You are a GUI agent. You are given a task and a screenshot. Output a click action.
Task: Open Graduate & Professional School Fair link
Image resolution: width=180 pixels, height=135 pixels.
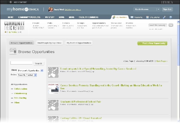pos(80,102)
